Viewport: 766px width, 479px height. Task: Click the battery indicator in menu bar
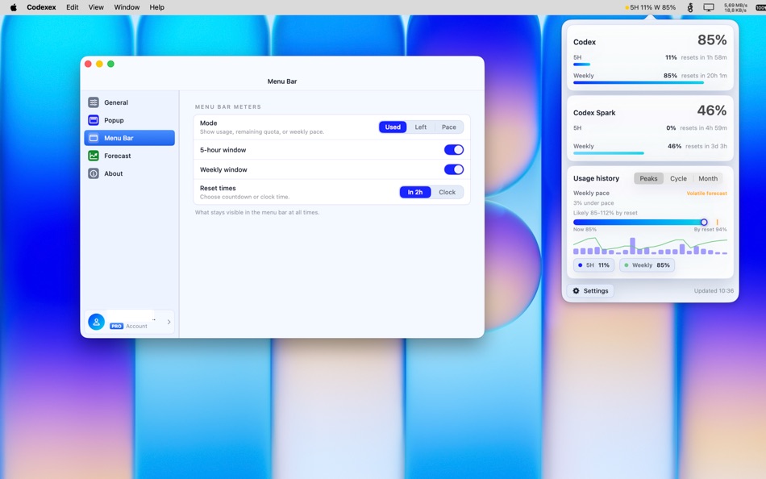pos(760,7)
